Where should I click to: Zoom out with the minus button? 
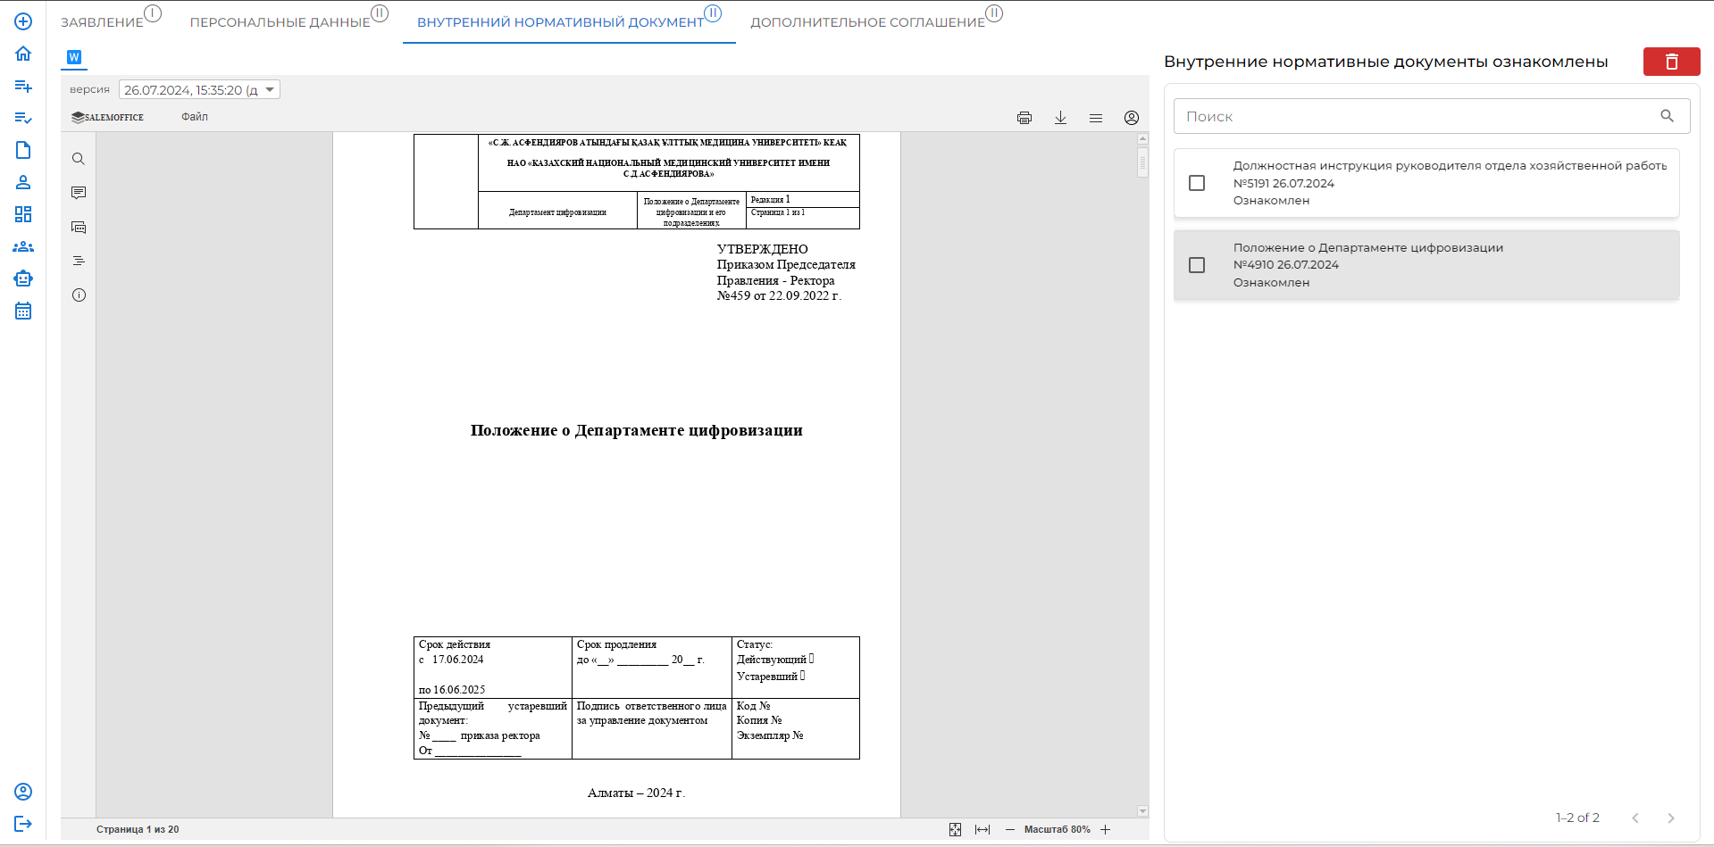(1010, 830)
